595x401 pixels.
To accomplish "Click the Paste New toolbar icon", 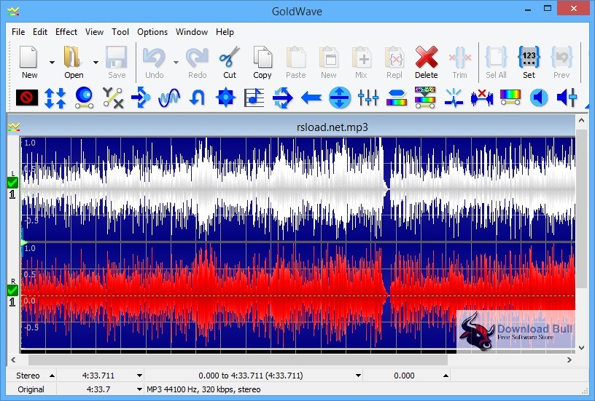I will coord(329,57).
